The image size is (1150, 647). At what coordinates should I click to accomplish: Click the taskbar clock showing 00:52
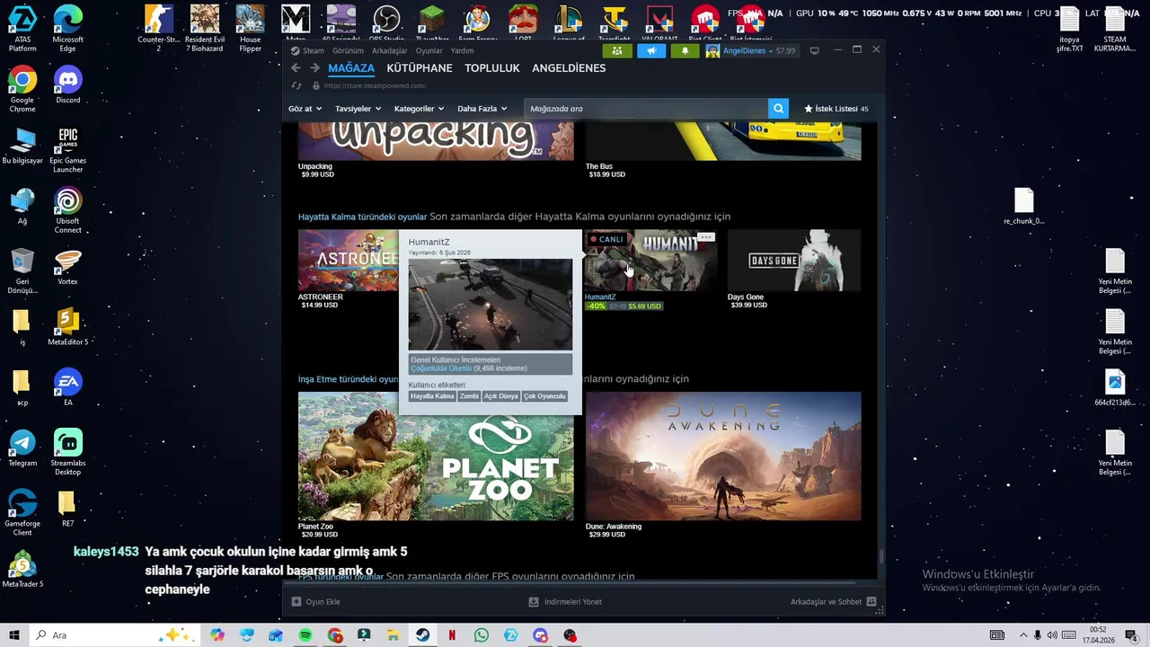(1098, 635)
